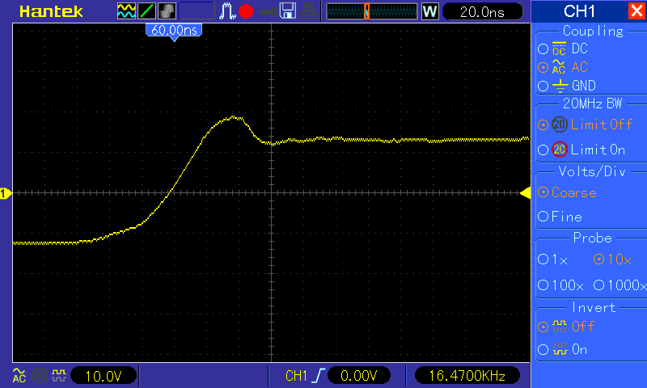647x388 pixels.
Task: Click the waveform memory position bar
Action: coord(372,11)
